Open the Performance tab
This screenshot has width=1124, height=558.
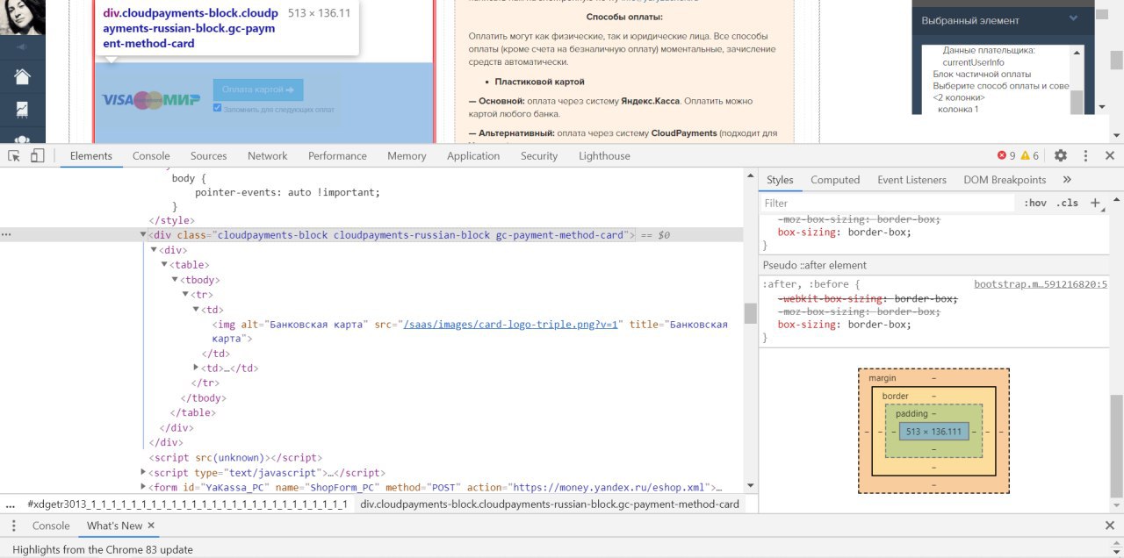point(337,155)
